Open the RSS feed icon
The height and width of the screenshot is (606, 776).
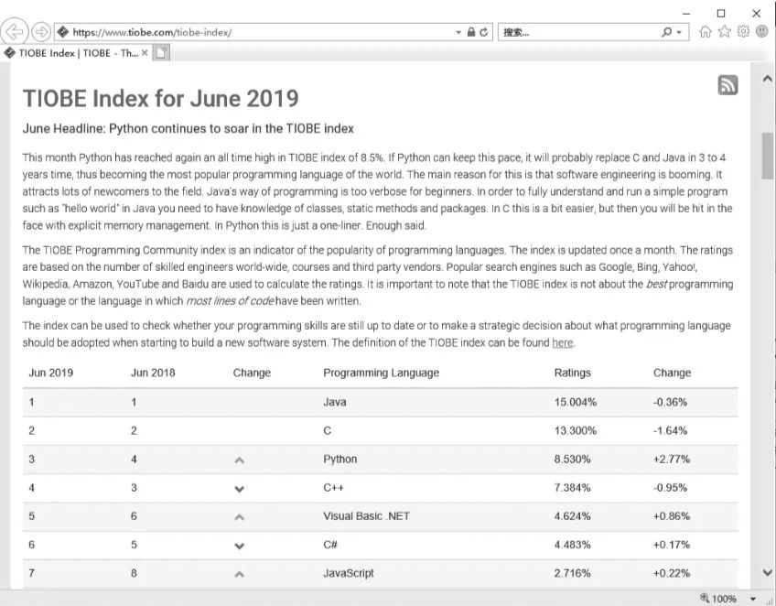coord(727,85)
